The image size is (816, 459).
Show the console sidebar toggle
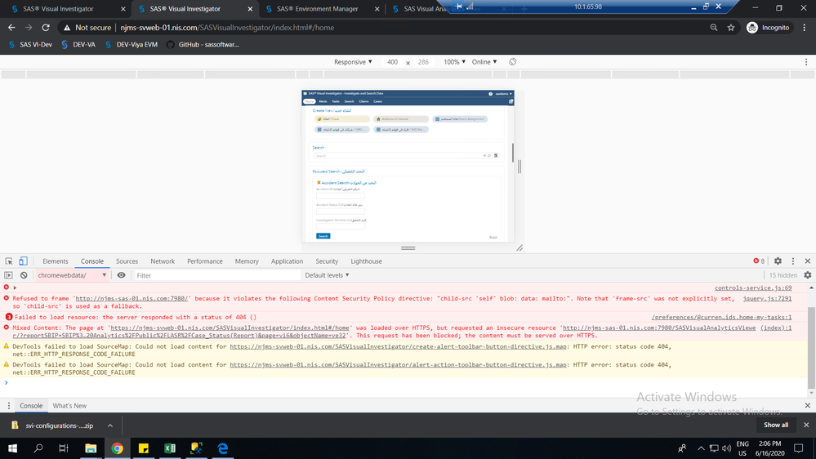point(9,275)
